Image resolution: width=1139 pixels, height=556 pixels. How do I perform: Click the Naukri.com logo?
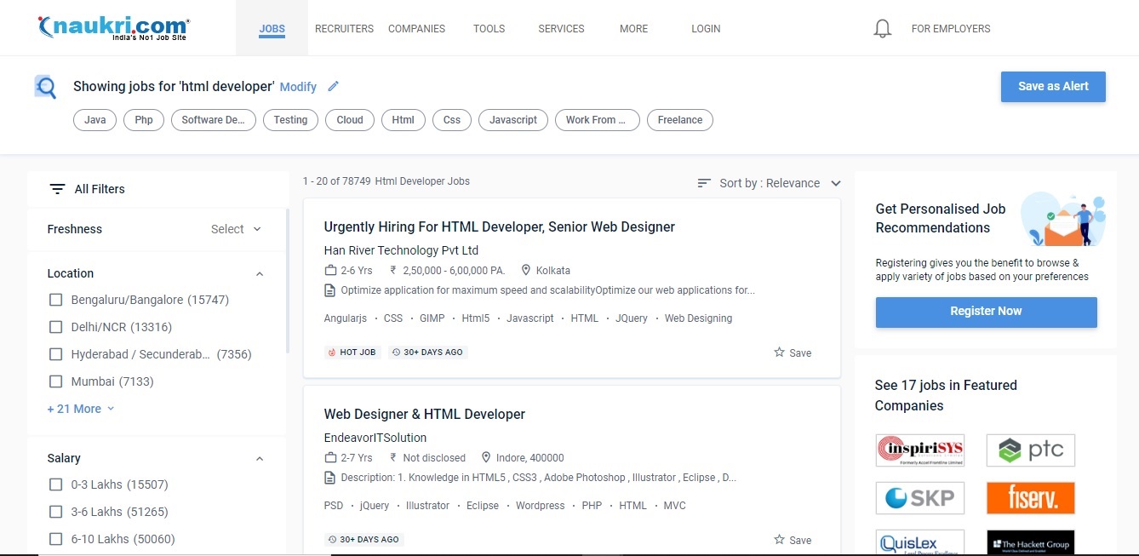click(113, 28)
